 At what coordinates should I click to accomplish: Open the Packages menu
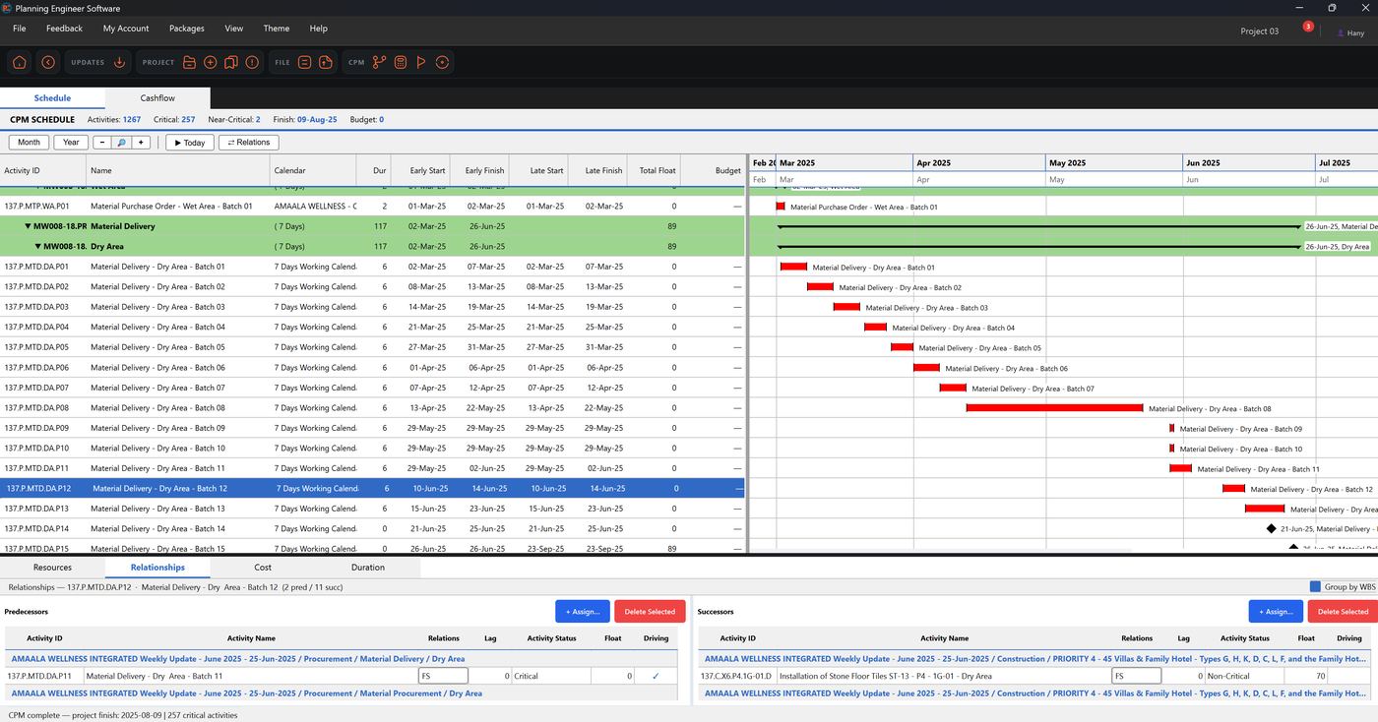click(187, 29)
